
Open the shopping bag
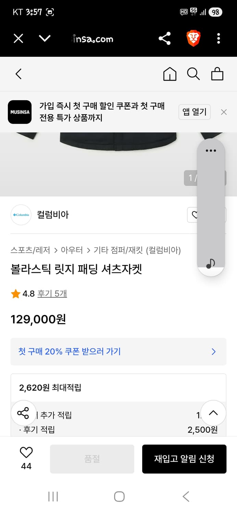217,74
